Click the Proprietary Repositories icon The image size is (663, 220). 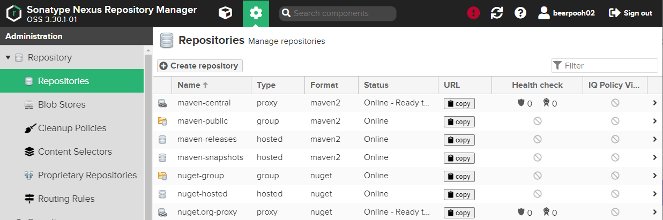click(x=29, y=175)
